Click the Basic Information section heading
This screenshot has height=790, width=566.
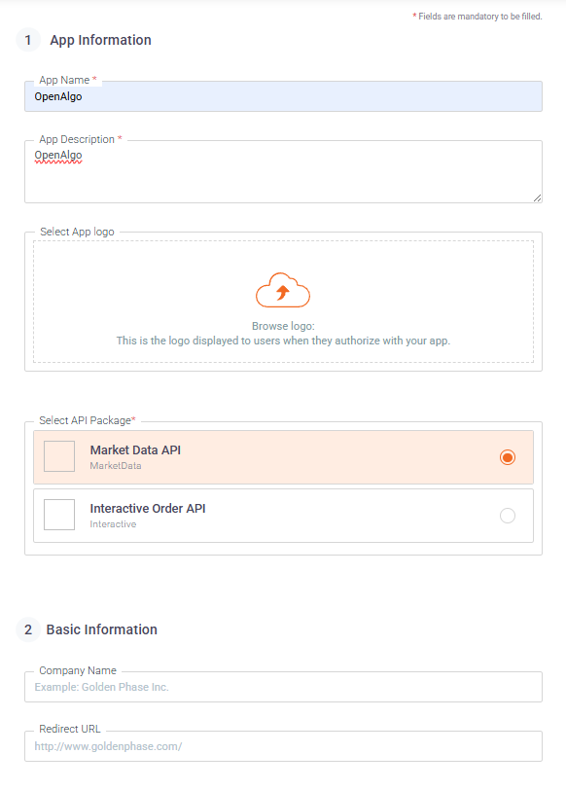tap(102, 629)
